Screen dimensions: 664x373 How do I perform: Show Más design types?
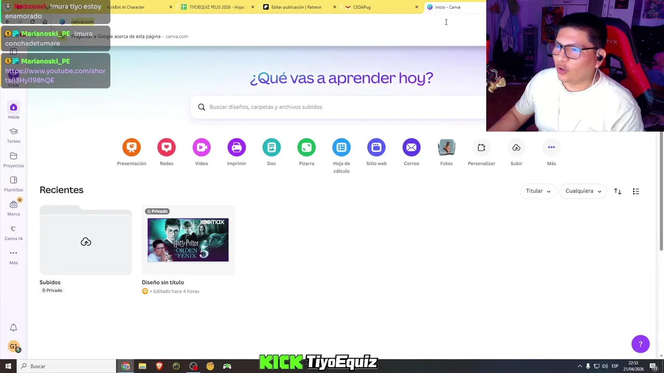(551, 148)
